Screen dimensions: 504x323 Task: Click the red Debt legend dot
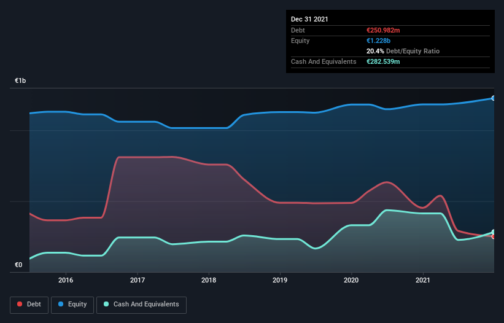20,304
